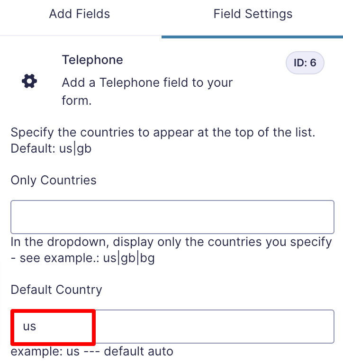Click the Telephone field title
343x364 pixels.
(92, 60)
